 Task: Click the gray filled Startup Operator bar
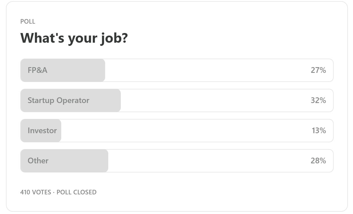click(71, 100)
